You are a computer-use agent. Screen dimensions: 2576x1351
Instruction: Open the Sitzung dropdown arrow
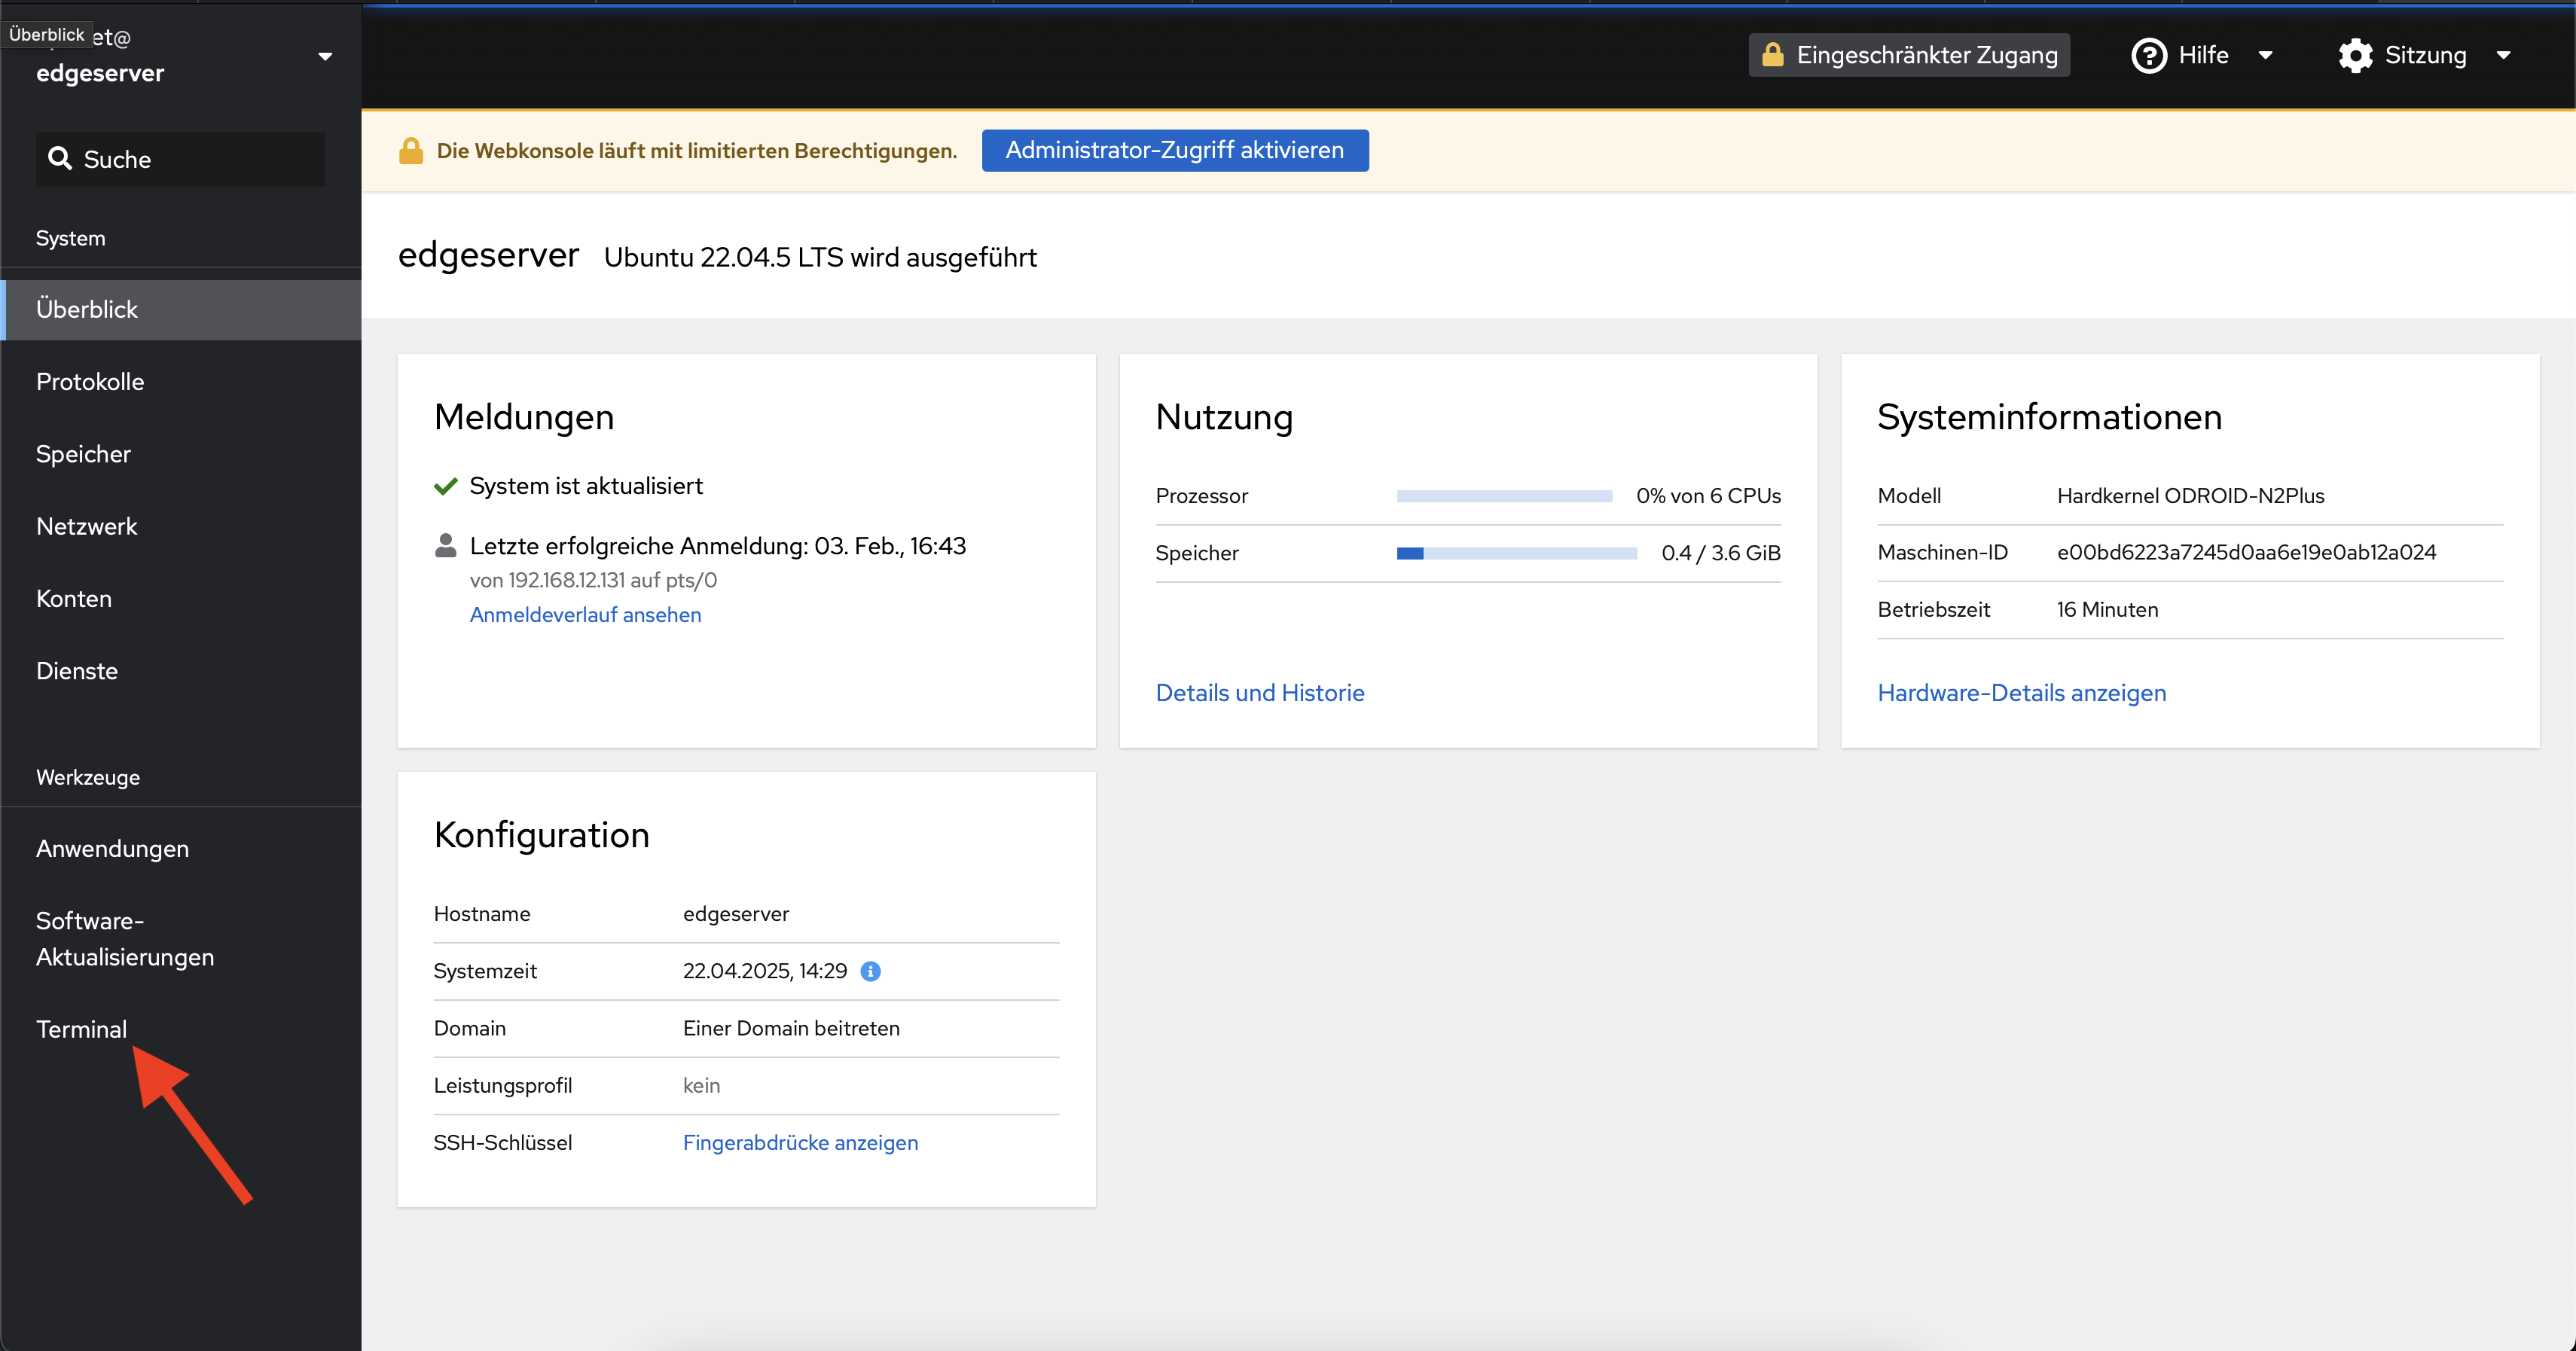[2503, 55]
